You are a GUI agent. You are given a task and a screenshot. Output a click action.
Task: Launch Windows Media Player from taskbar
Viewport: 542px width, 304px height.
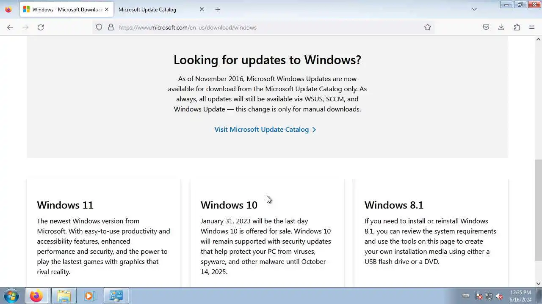(89, 296)
